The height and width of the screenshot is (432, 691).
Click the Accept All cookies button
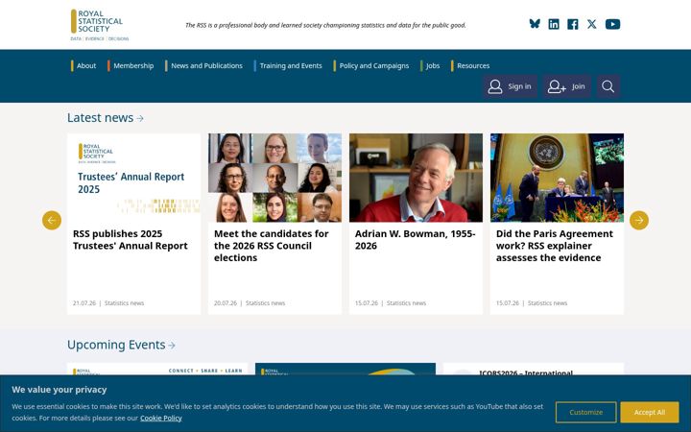[650, 412]
